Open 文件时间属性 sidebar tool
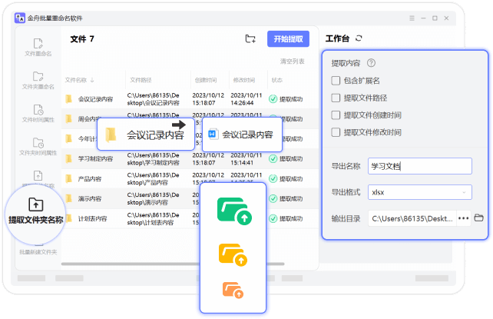Screen dimensions: 493x319 click(x=38, y=110)
